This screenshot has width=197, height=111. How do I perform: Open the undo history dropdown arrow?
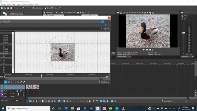click(26, 8)
